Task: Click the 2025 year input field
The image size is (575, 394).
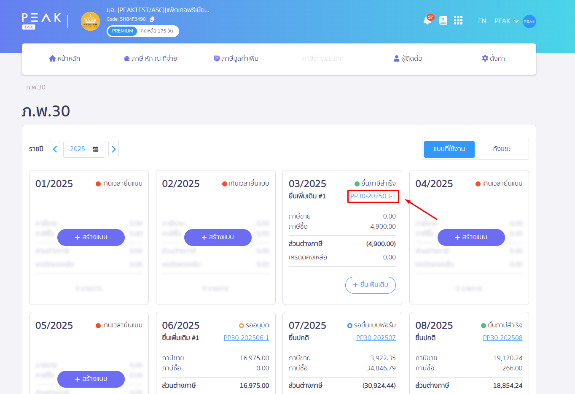Action: pyautogui.click(x=78, y=149)
